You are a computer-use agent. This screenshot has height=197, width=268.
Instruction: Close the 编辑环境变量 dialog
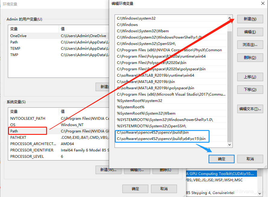[x=263, y=3]
